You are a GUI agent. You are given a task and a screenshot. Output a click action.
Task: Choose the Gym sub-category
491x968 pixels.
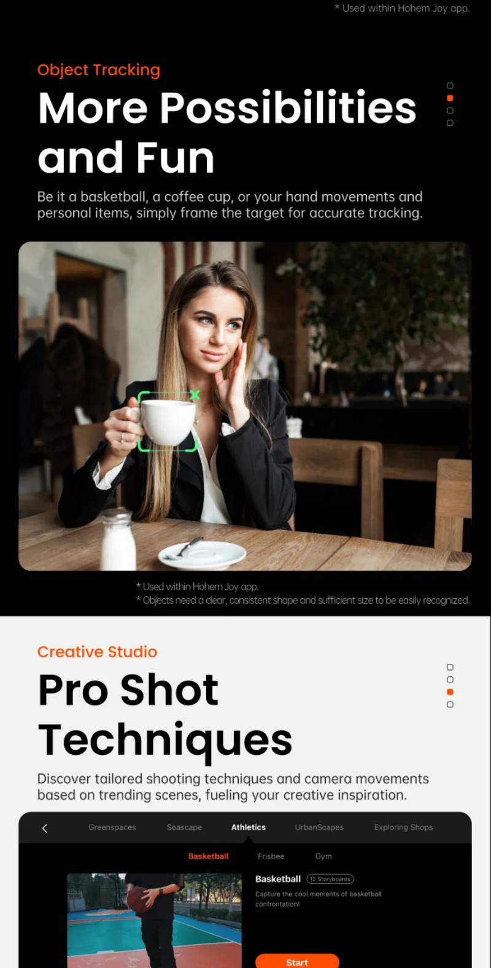point(323,856)
